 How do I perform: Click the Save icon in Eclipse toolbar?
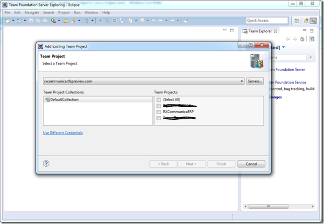pyautogui.click(x=31, y=21)
